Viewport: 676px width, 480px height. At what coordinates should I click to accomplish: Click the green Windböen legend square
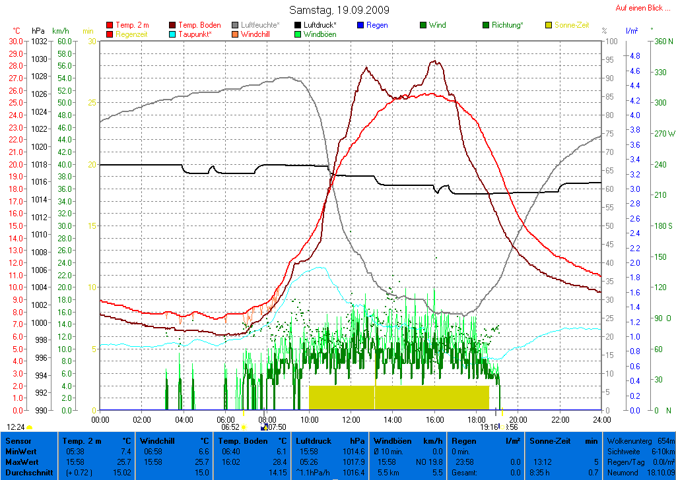tap(298, 34)
